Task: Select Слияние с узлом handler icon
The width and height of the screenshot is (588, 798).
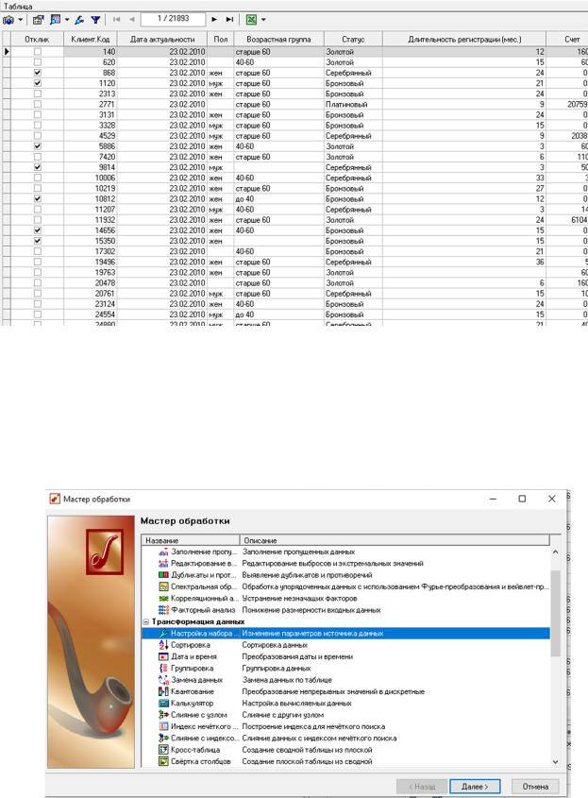Action: pos(163,715)
